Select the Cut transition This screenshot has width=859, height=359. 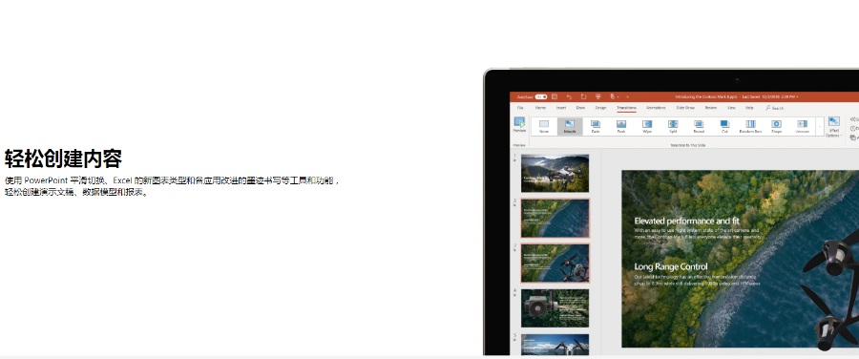pos(724,127)
